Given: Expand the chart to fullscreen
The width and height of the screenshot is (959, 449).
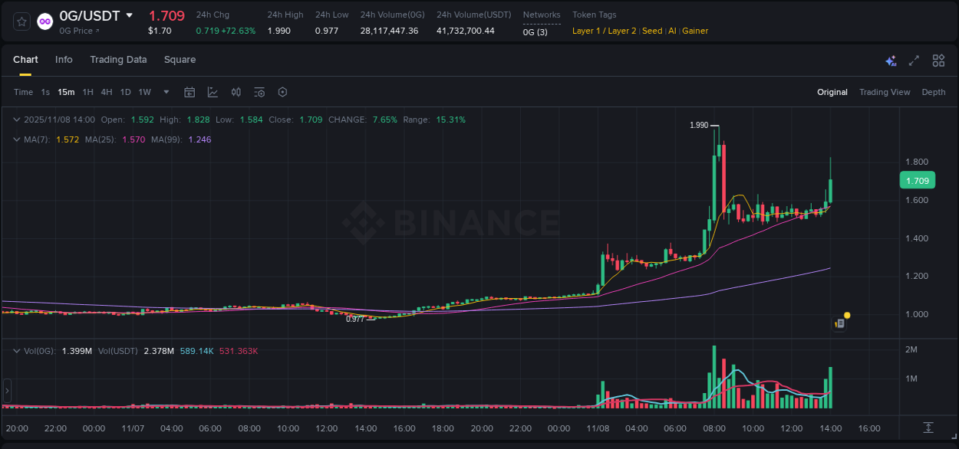Looking at the screenshot, I should point(913,60).
